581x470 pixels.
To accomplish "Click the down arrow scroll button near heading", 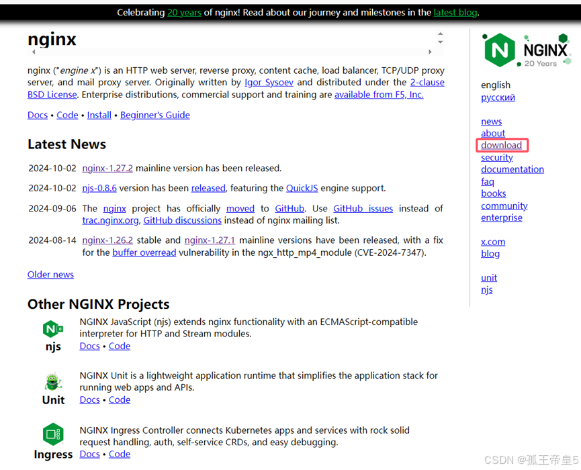I will [x=440, y=42].
